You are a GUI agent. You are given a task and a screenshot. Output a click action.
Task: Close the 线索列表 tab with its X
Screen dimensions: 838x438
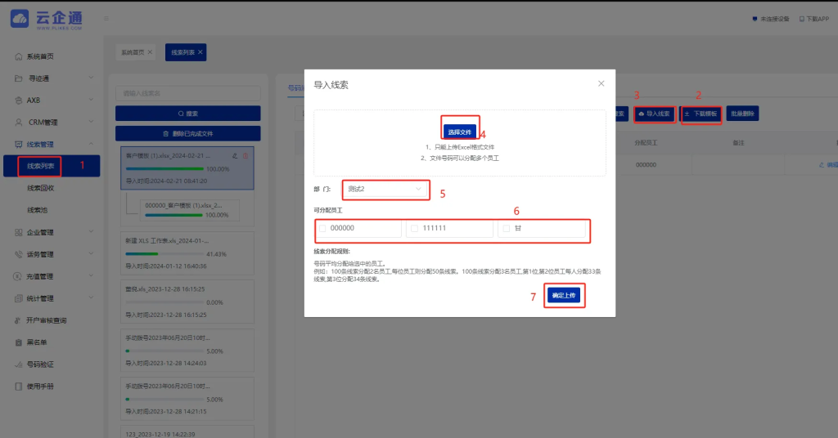point(200,51)
